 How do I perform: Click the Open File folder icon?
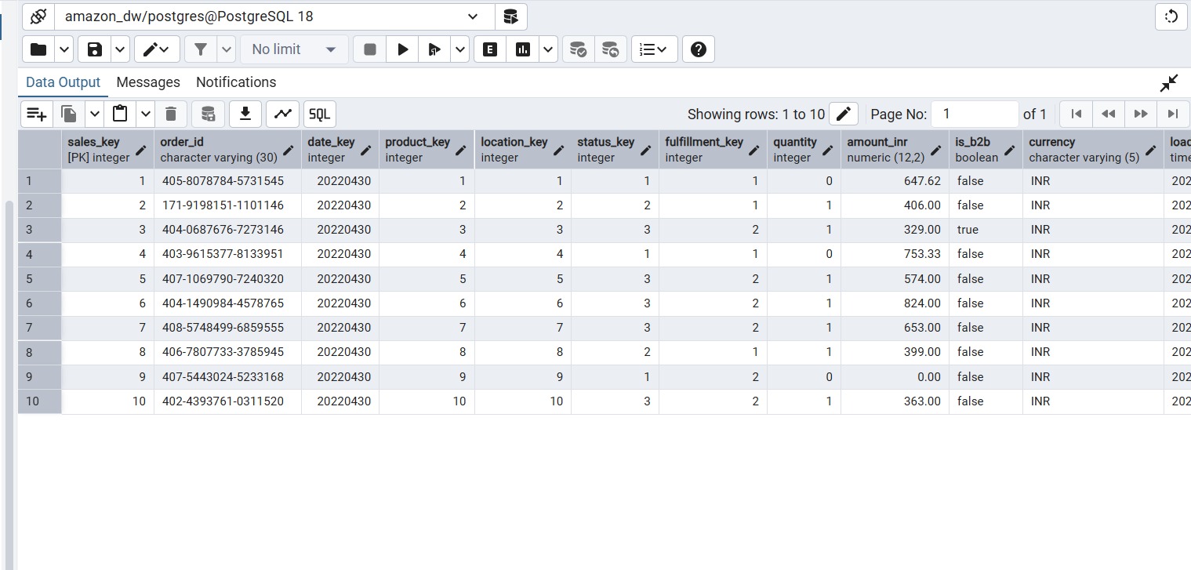coord(38,49)
